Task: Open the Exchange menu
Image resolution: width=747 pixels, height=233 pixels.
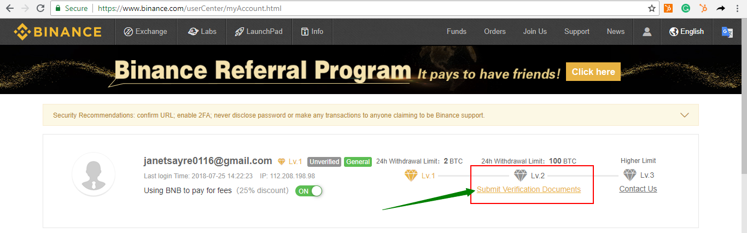Action: [x=145, y=32]
